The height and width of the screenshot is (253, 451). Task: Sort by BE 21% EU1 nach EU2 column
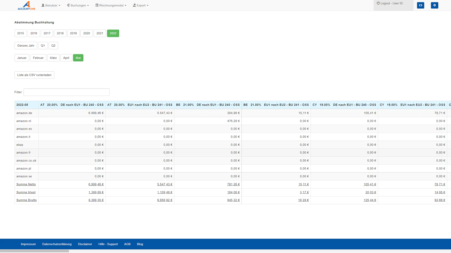pyautogui.click(x=276, y=105)
